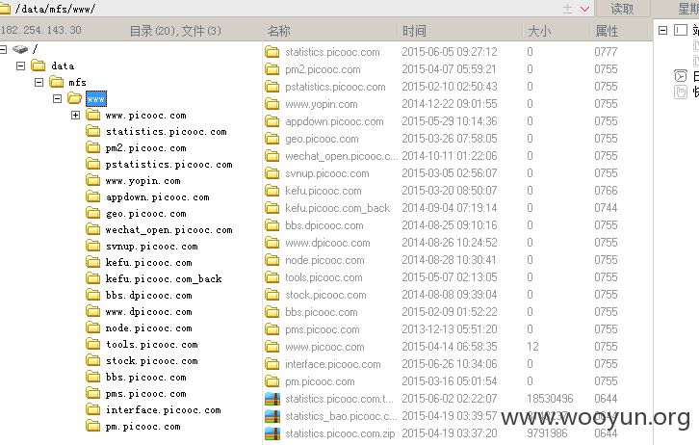
Task: Click folder icon of pstatistics.picooc.com list row
Action: (272, 87)
